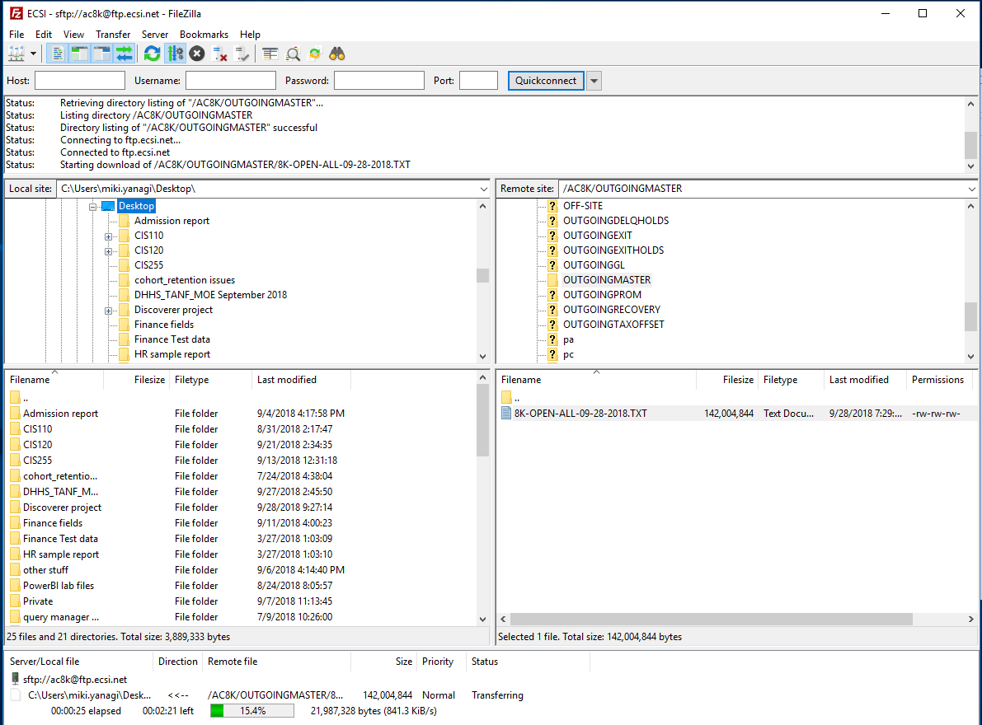The width and height of the screenshot is (982, 725).
Task: Click the parent directory entry in remote list
Action: pyautogui.click(x=512, y=398)
